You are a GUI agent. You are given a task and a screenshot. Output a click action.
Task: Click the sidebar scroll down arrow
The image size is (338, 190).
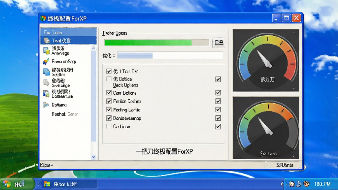(x=93, y=157)
